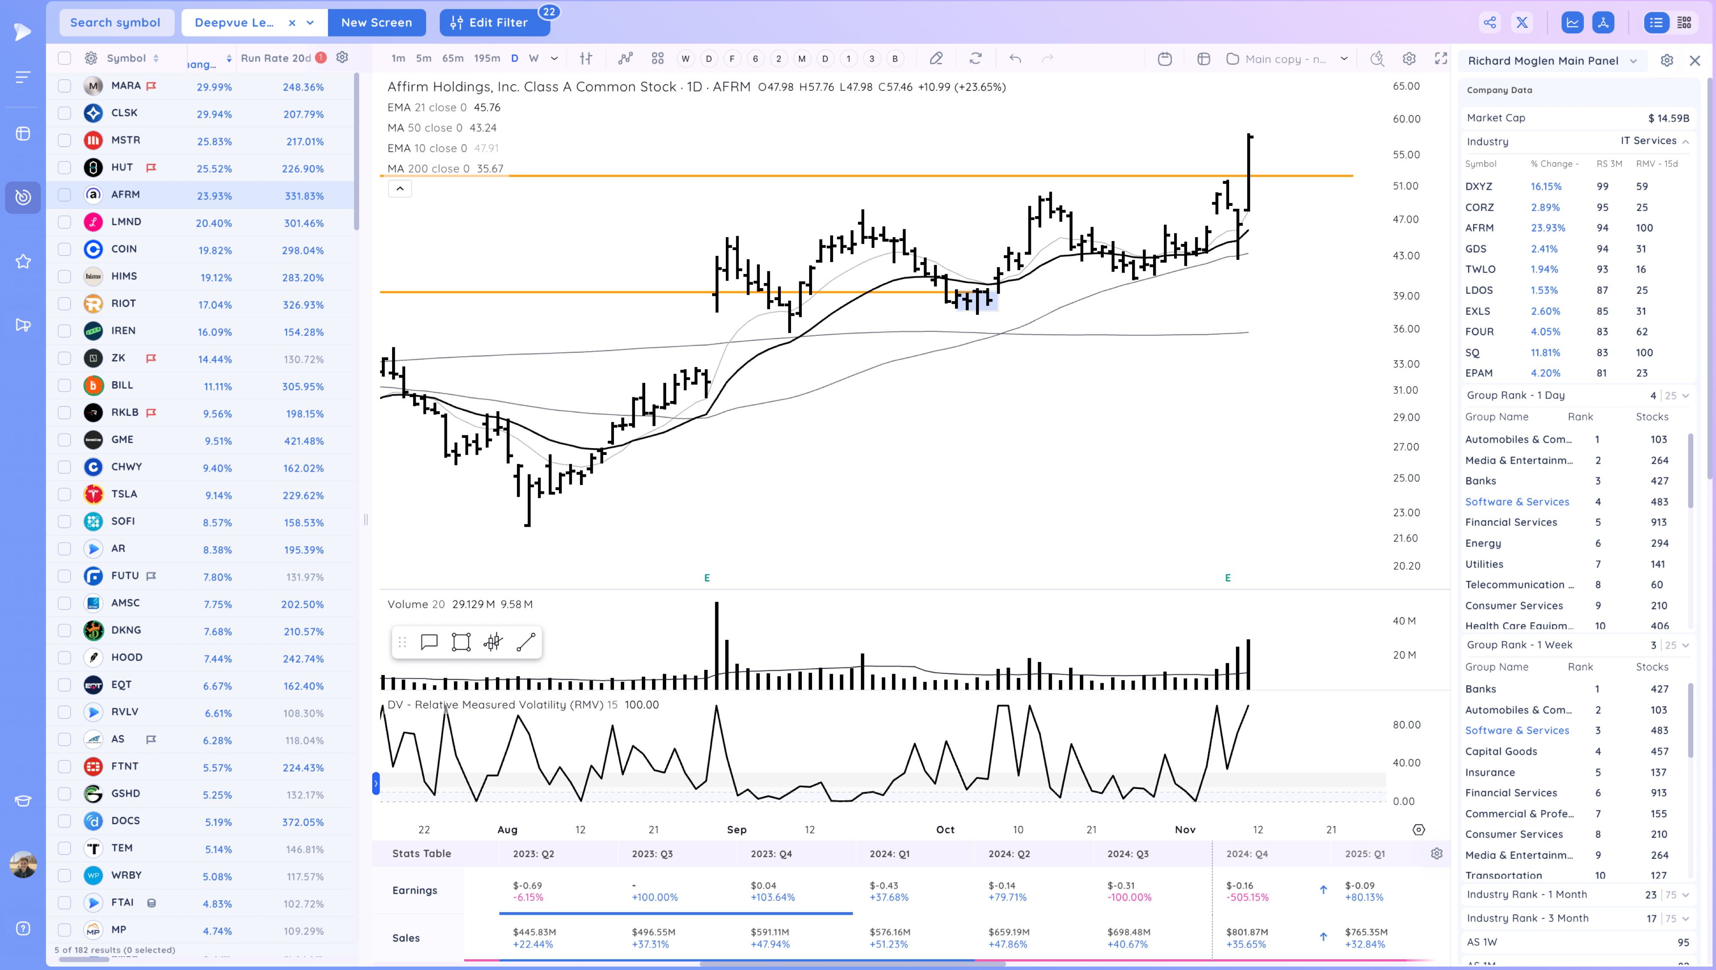
Task: Click the New Screen button
Action: [377, 23]
